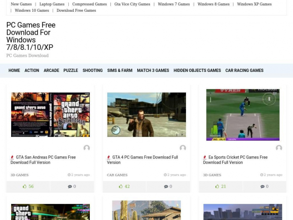Open the CAR RACING GAMES category

(x=245, y=70)
